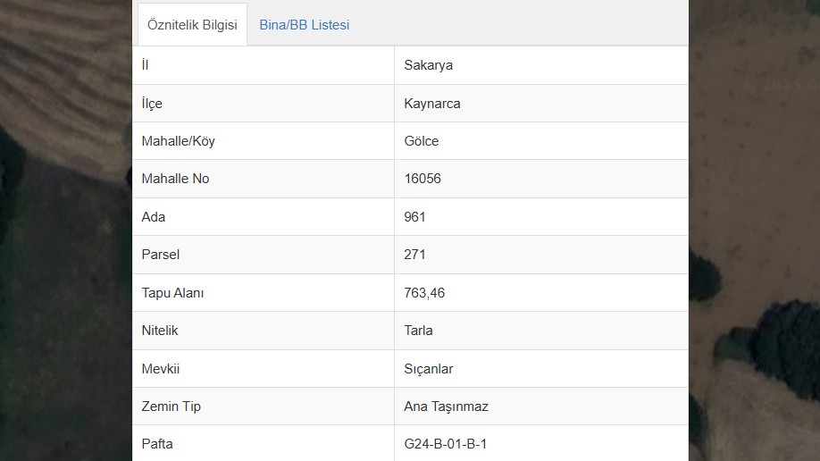
Task: Click the Mahalle/Köy row label
Action: tap(178, 141)
